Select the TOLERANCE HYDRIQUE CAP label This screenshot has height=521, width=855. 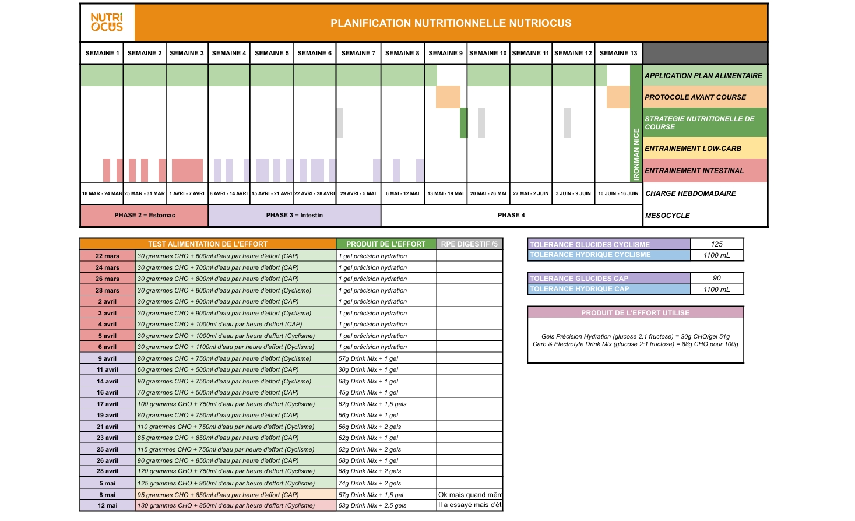(x=609, y=289)
